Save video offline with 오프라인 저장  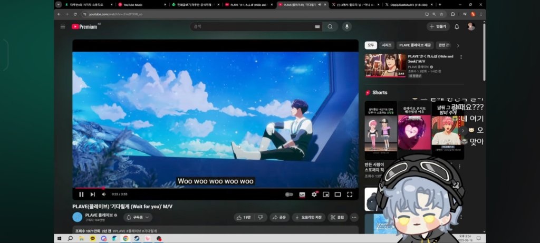point(308,217)
